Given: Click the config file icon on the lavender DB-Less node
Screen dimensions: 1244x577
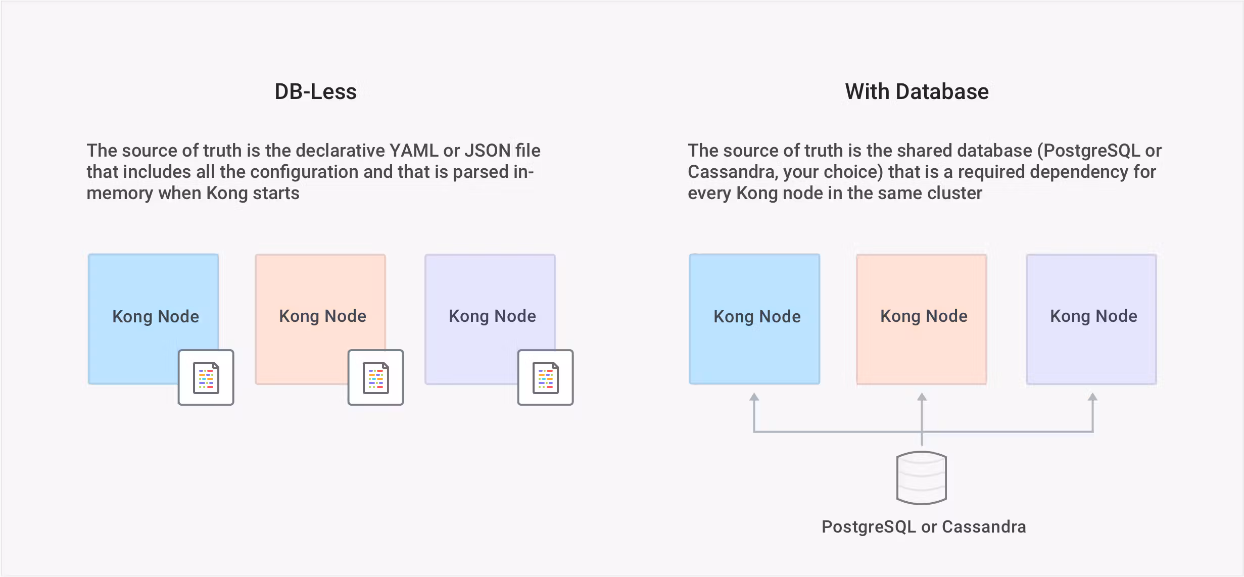Looking at the screenshot, I should pos(546,377).
